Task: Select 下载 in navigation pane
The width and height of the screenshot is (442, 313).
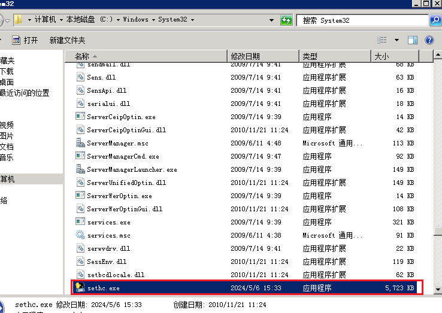Action: point(7,71)
